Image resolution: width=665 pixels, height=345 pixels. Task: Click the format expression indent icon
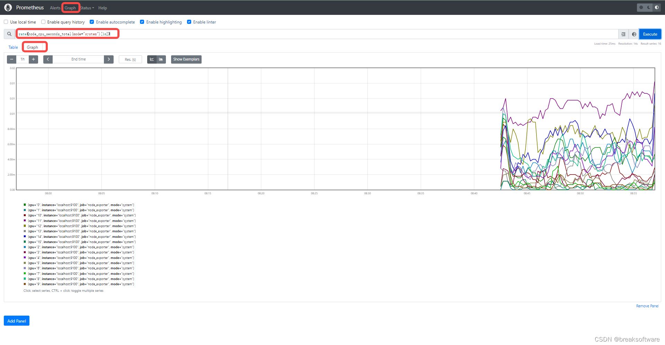click(623, 34)
